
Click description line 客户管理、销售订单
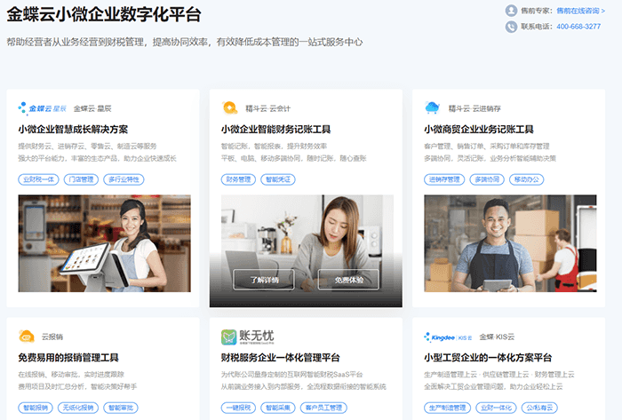(487, 147)
